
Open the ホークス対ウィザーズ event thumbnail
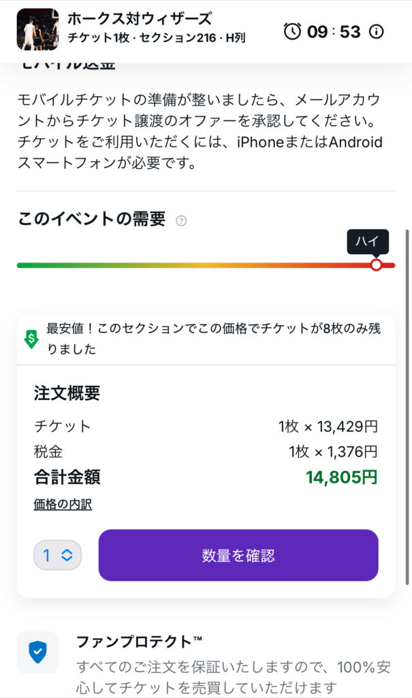(37, 29)
